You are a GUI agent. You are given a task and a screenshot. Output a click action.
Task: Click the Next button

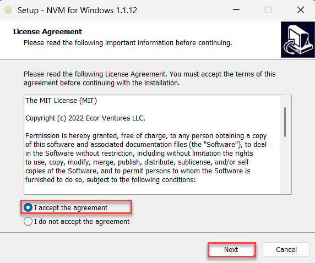point(232,250)
